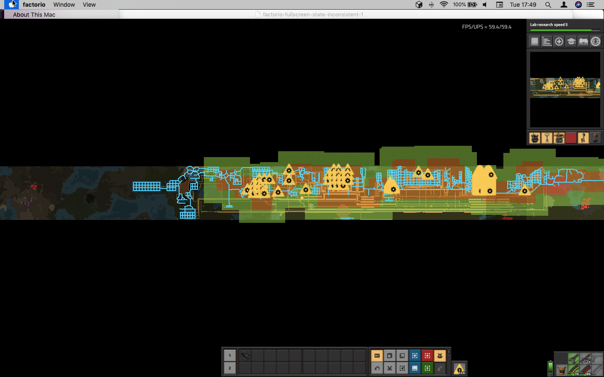Click the Lab research speed 5 progress bar

point(565,30)
